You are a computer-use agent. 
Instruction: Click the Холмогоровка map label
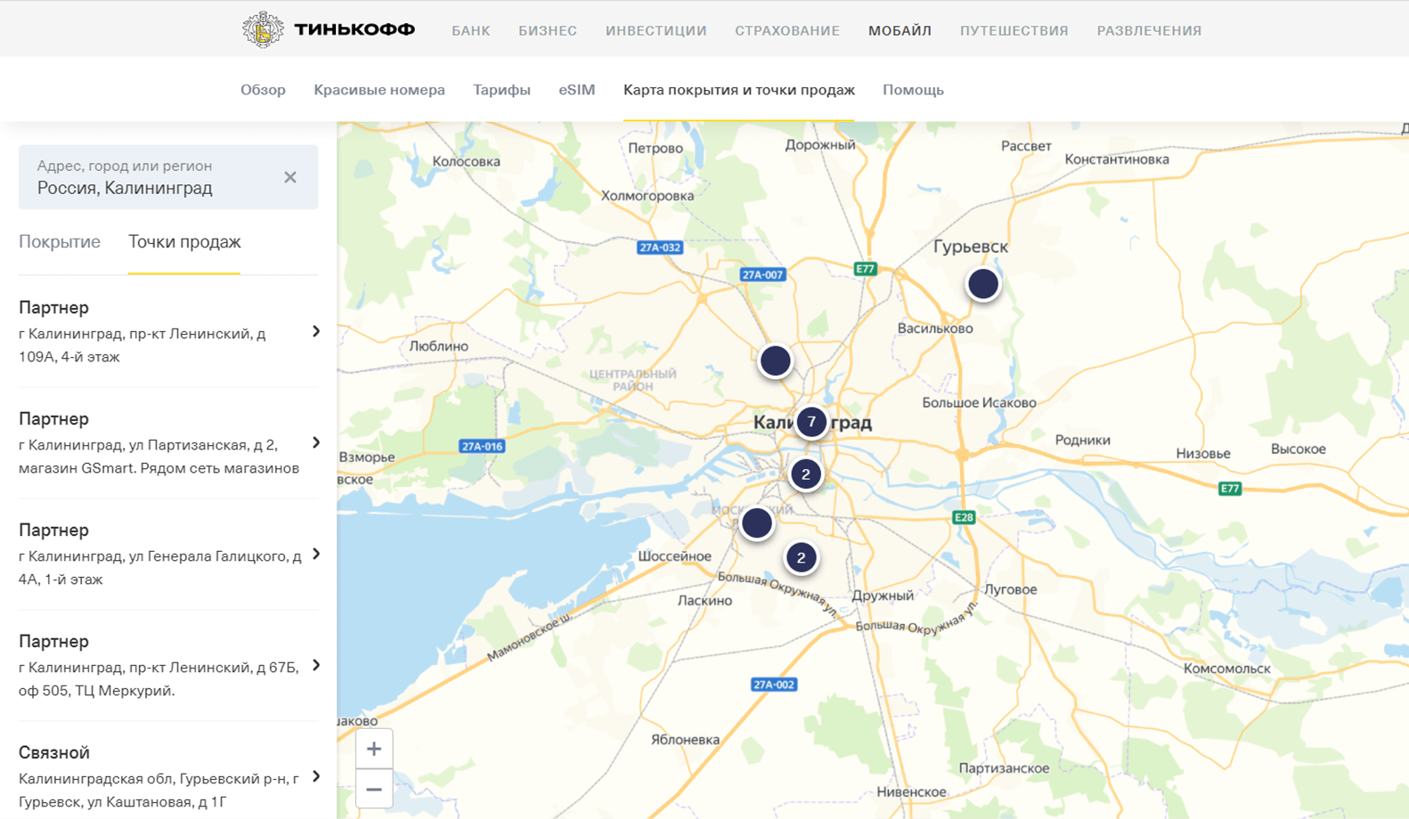tap(647, 196)
